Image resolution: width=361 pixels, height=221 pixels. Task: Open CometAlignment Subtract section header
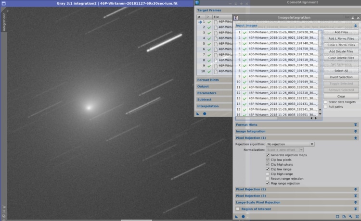coord(204,100)
